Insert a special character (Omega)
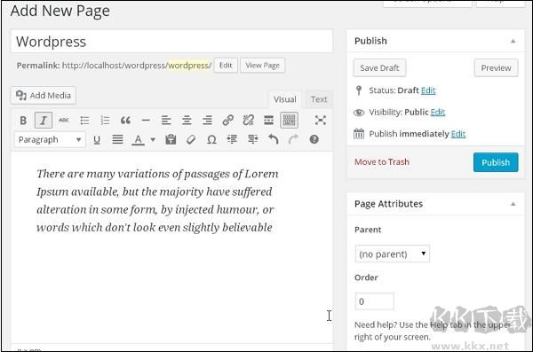The height and width of the screenshot is (352, 533). click(211, 139)
